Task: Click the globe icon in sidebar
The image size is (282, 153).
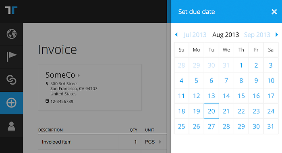Action: [12, 34]
